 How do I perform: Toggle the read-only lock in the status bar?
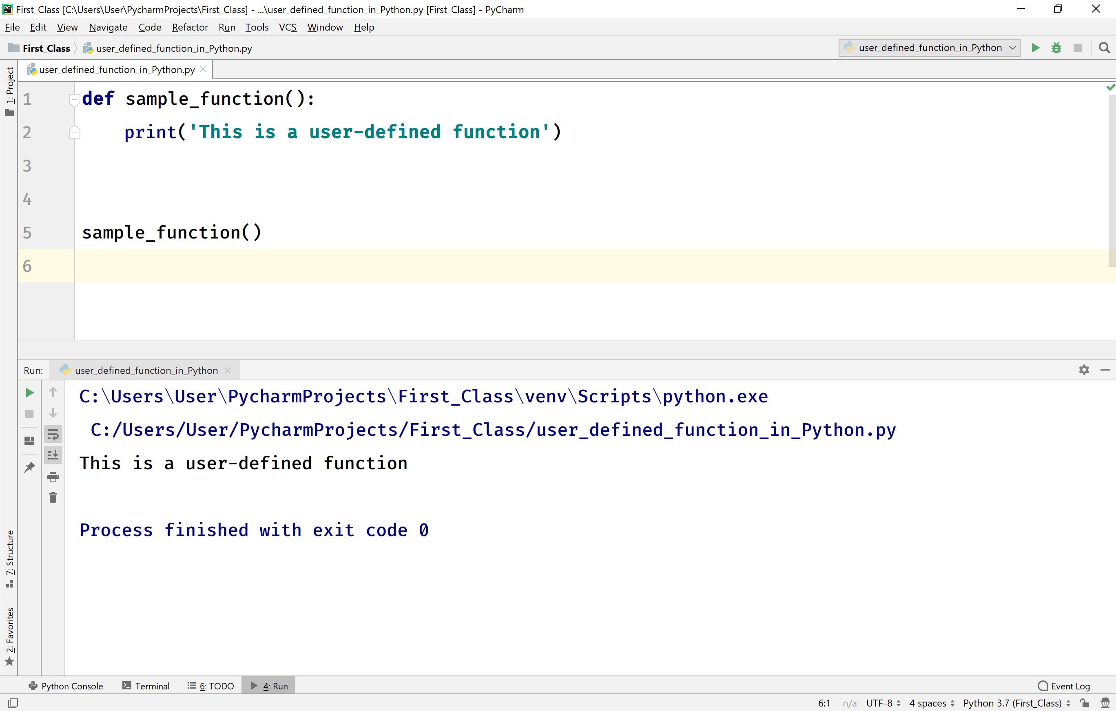[1085, 703]
